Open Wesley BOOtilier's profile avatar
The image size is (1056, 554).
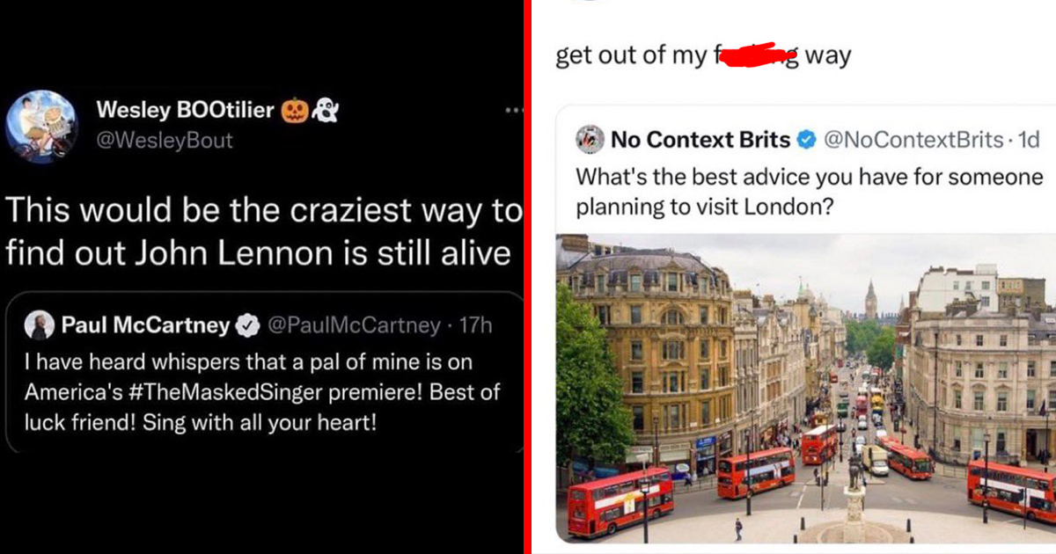[x=41, y=126]
